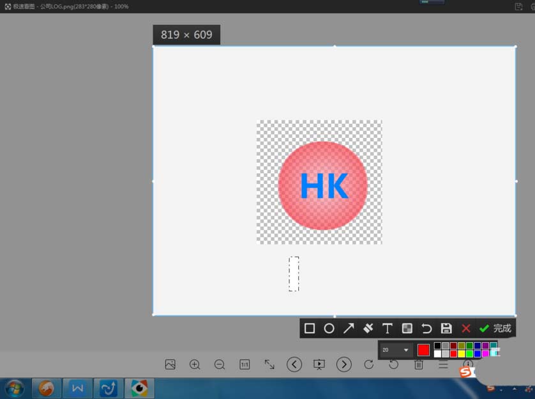Choose the olive color swatch
535x399 pixels.
point(462,346)
